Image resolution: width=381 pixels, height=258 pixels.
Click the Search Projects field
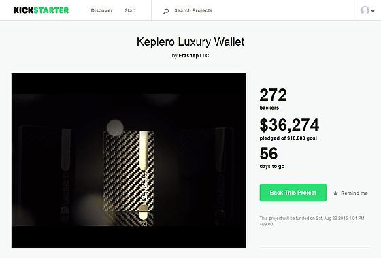(193, 10)
